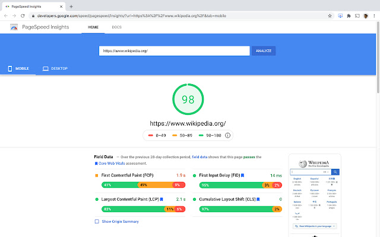Click the PageSpeed Insights title text

point(46,27)
